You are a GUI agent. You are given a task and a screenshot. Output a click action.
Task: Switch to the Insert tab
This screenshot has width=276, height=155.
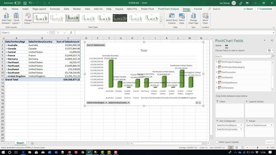(x=25, y=9)
